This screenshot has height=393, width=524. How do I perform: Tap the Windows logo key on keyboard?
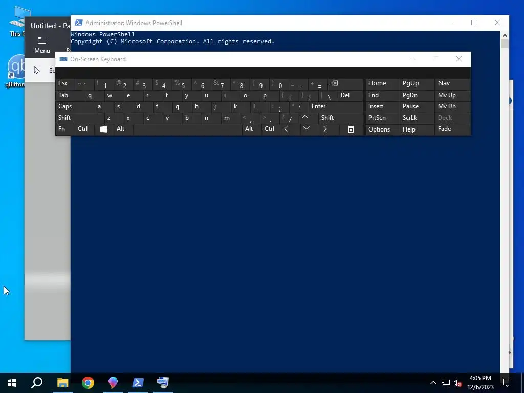[x=103, y=129]
